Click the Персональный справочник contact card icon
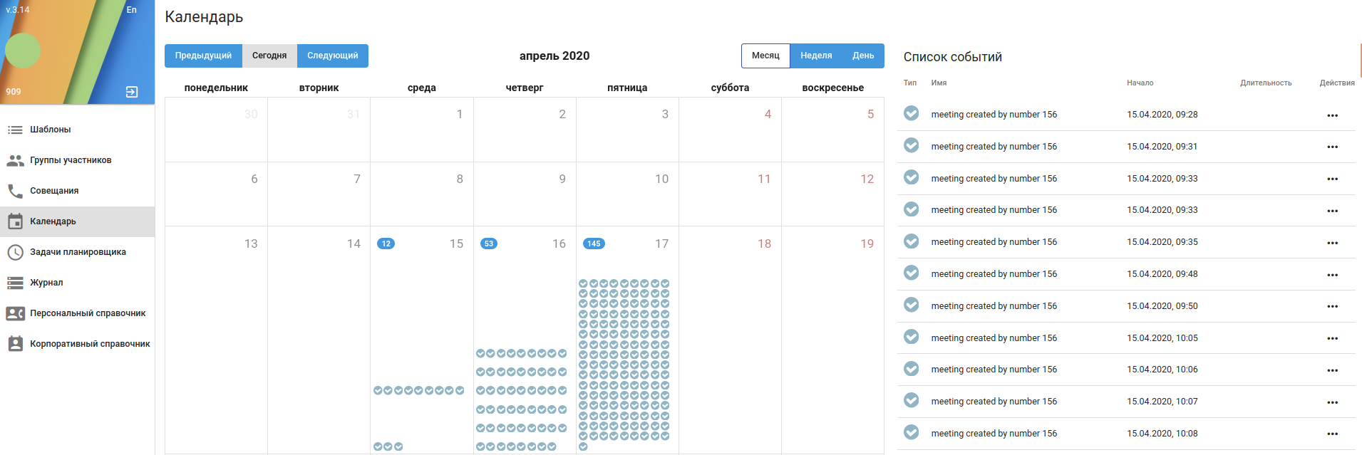 [15, 313]
